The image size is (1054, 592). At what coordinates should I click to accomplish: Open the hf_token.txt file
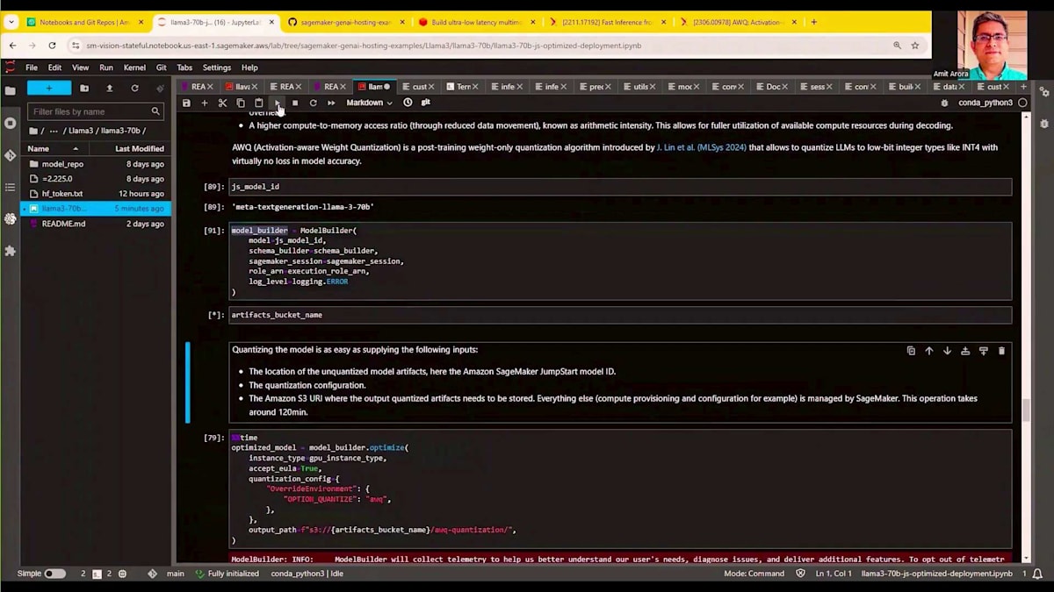96,194
